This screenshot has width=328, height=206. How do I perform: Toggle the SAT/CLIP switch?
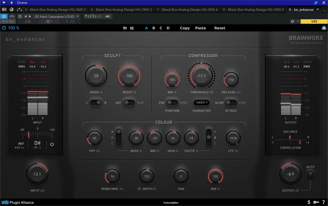pyautogui.click(x=129, y=103)
